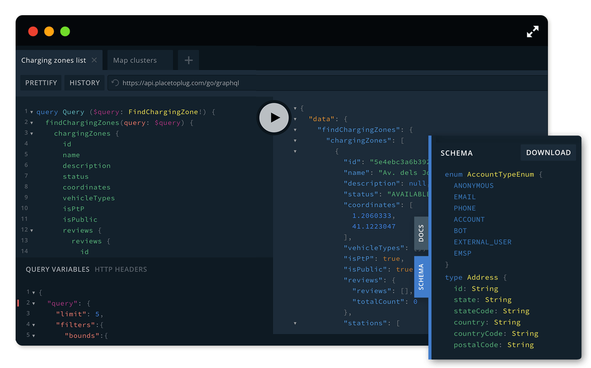
Task: Click FindChargingZone type in query signature
Action: [x=163, y=112]
